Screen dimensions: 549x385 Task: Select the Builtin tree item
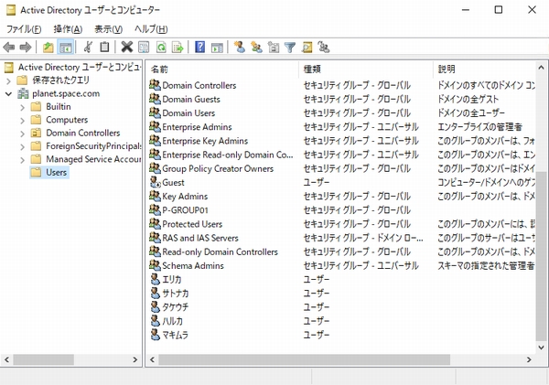[59, 106]
